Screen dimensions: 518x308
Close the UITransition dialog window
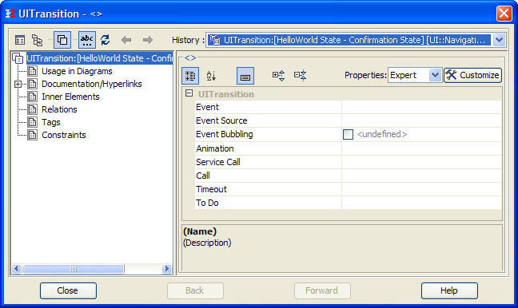[x=504, y=14]
